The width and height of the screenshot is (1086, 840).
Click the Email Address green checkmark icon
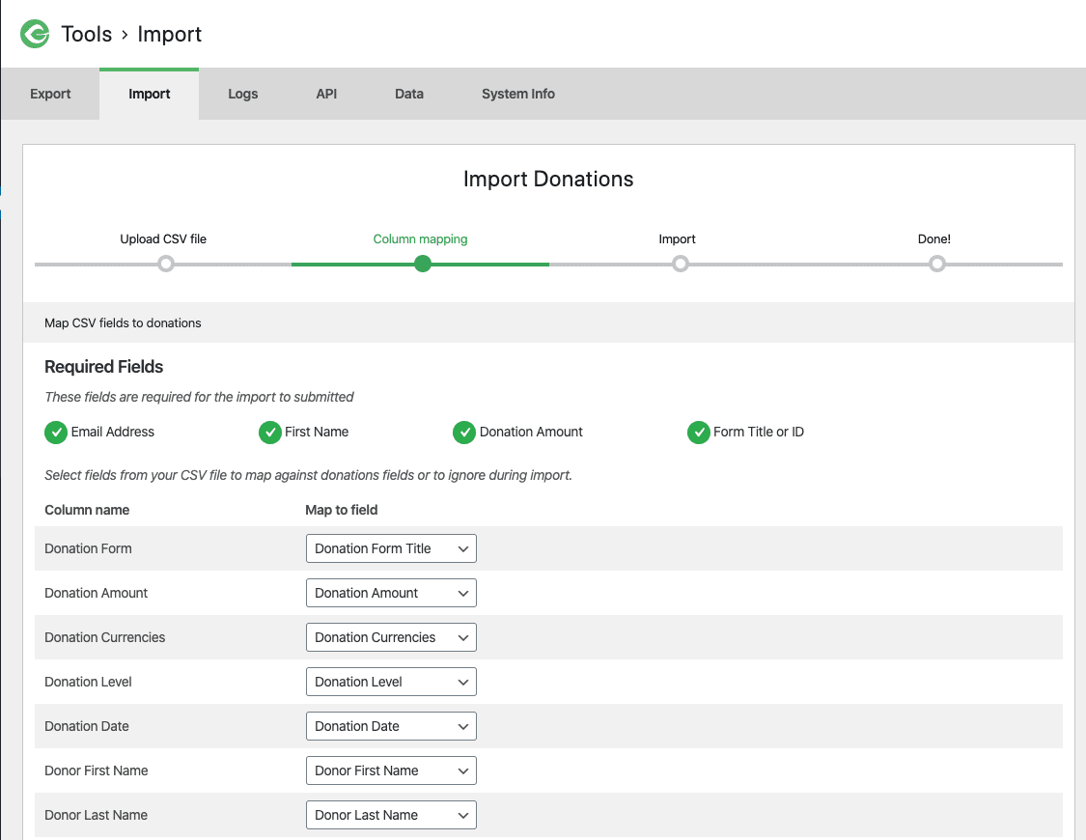point(55,433)
